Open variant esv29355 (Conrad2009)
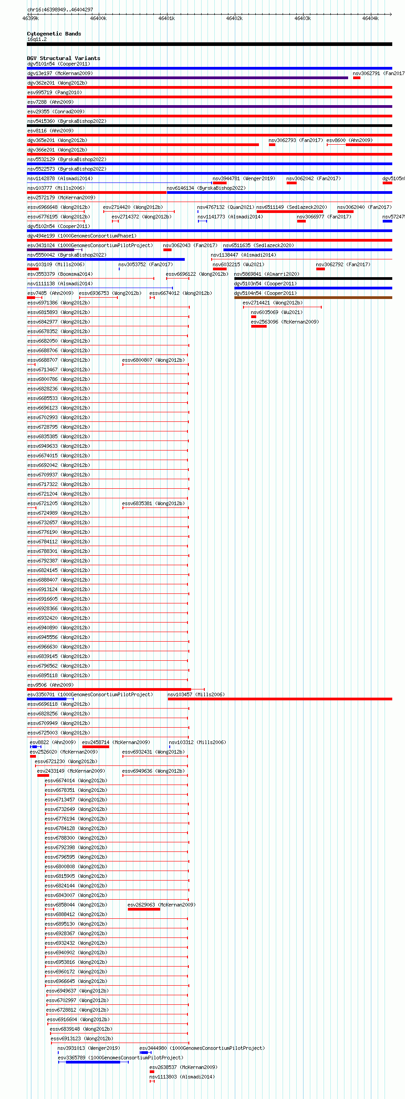Viewport: 405px width, 1099px height. (209, 116)
